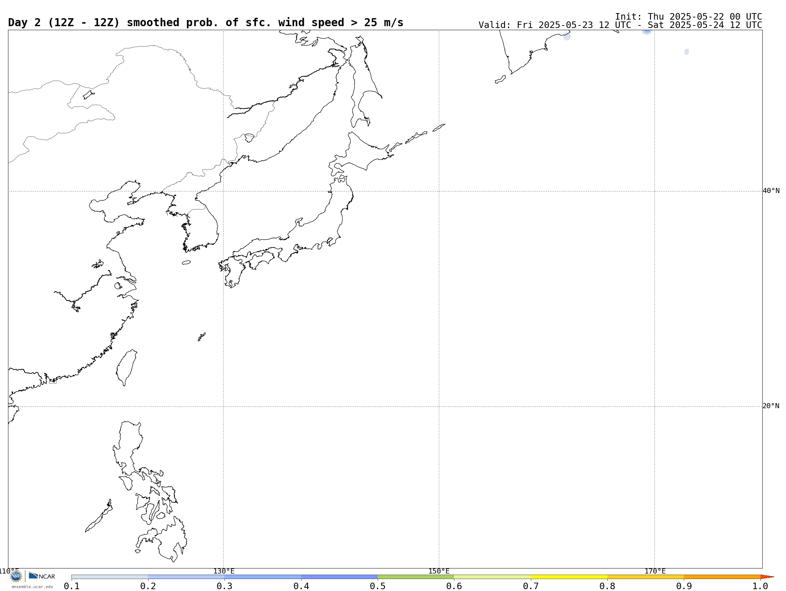Click the 170°E longitude label
The image size is (786, 591).
coord(655,571)
